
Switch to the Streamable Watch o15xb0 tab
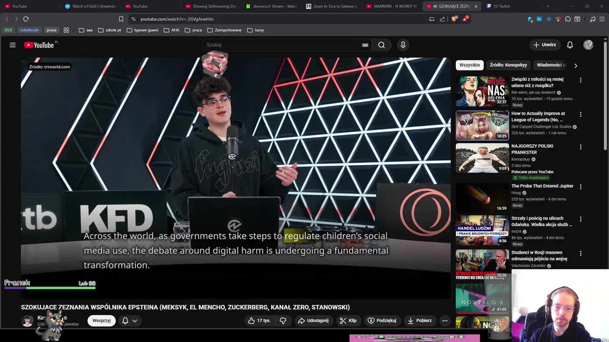click(x=90, y=6)
